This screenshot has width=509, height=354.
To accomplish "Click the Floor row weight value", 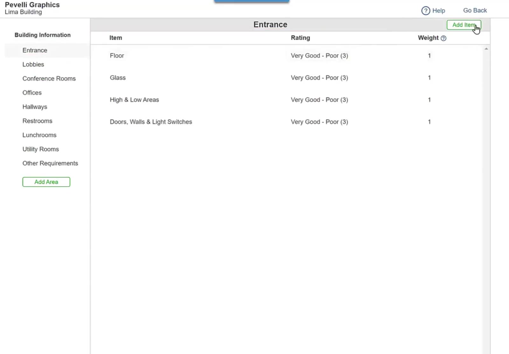I will pyautogui.click(x=429, y=56).
